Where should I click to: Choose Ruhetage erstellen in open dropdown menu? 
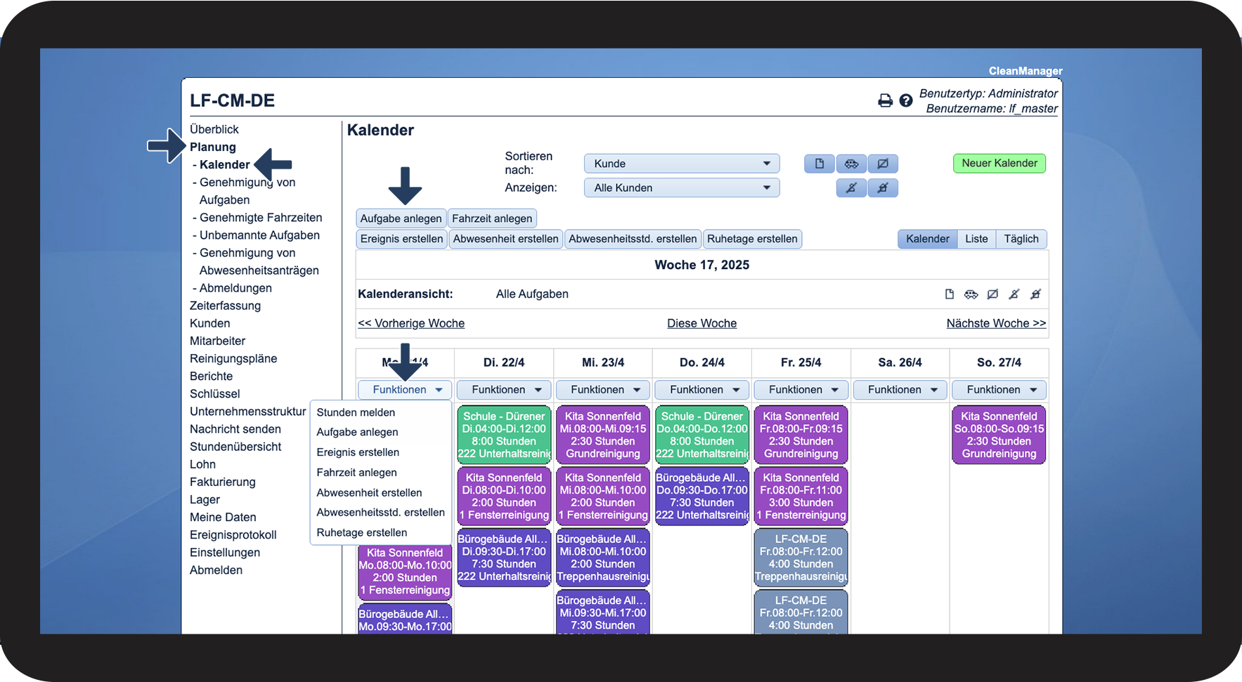pyautogui.click(x=361, y=532)
